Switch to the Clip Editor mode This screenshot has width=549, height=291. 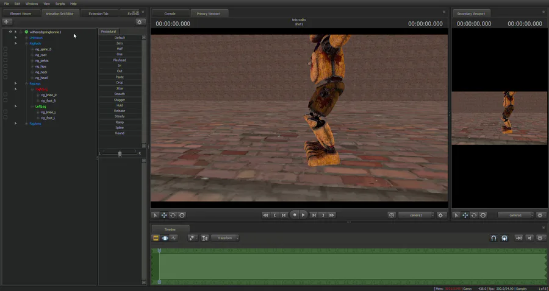click(156, 238)
